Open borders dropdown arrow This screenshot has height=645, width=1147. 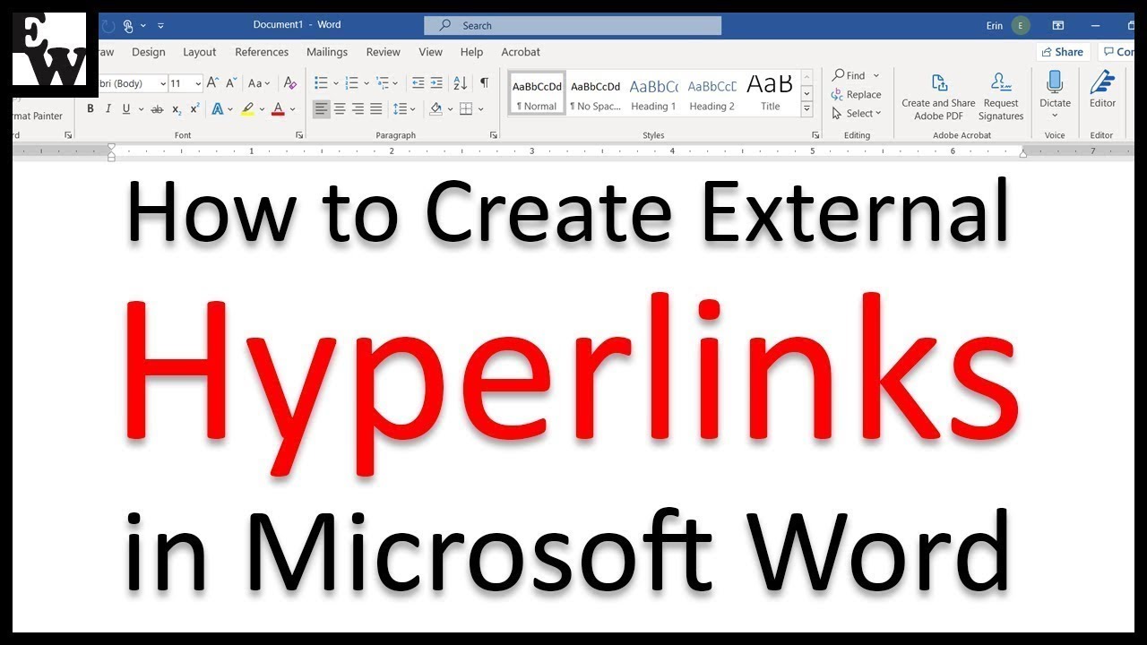(x=481, y=109)
